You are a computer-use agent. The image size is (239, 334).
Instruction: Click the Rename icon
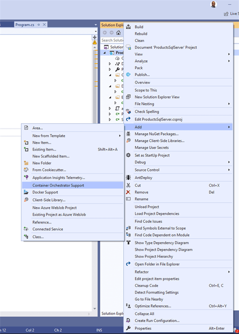(x=128, y=199)
